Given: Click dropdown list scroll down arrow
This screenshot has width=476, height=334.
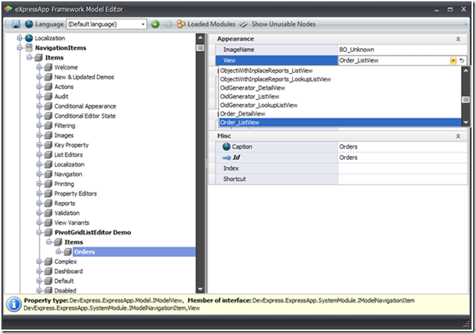Looking at the screenshot, I should click(465, 123).
